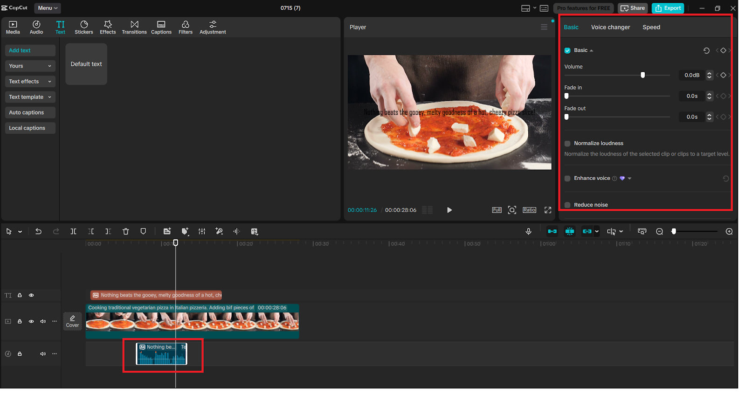Open the Audio panel
Viewport: 746px width, 394px height.
point(36,28)
